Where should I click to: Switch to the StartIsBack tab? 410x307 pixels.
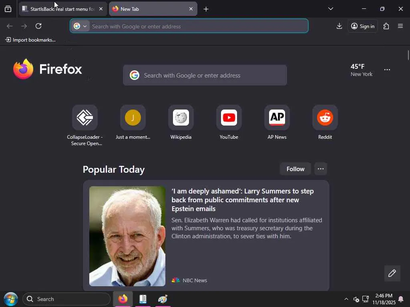[x=63, y=9]
